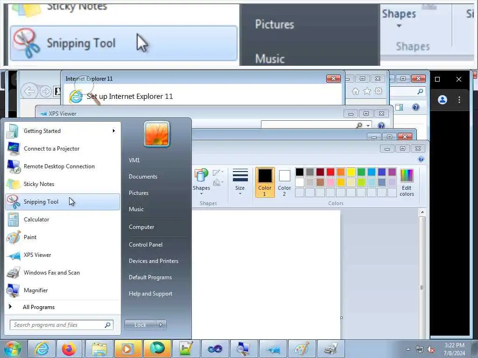This screenshot has width=478, height=358.
Task: Click the user account picture in Start menu
Action: point(157,134)
